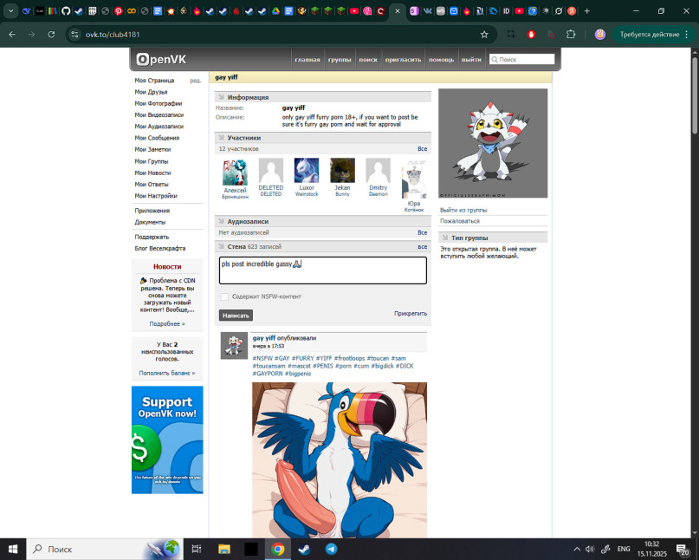Open 'Моя Страница' in the sidebar
699x560 pixels.
pos(154,81)
